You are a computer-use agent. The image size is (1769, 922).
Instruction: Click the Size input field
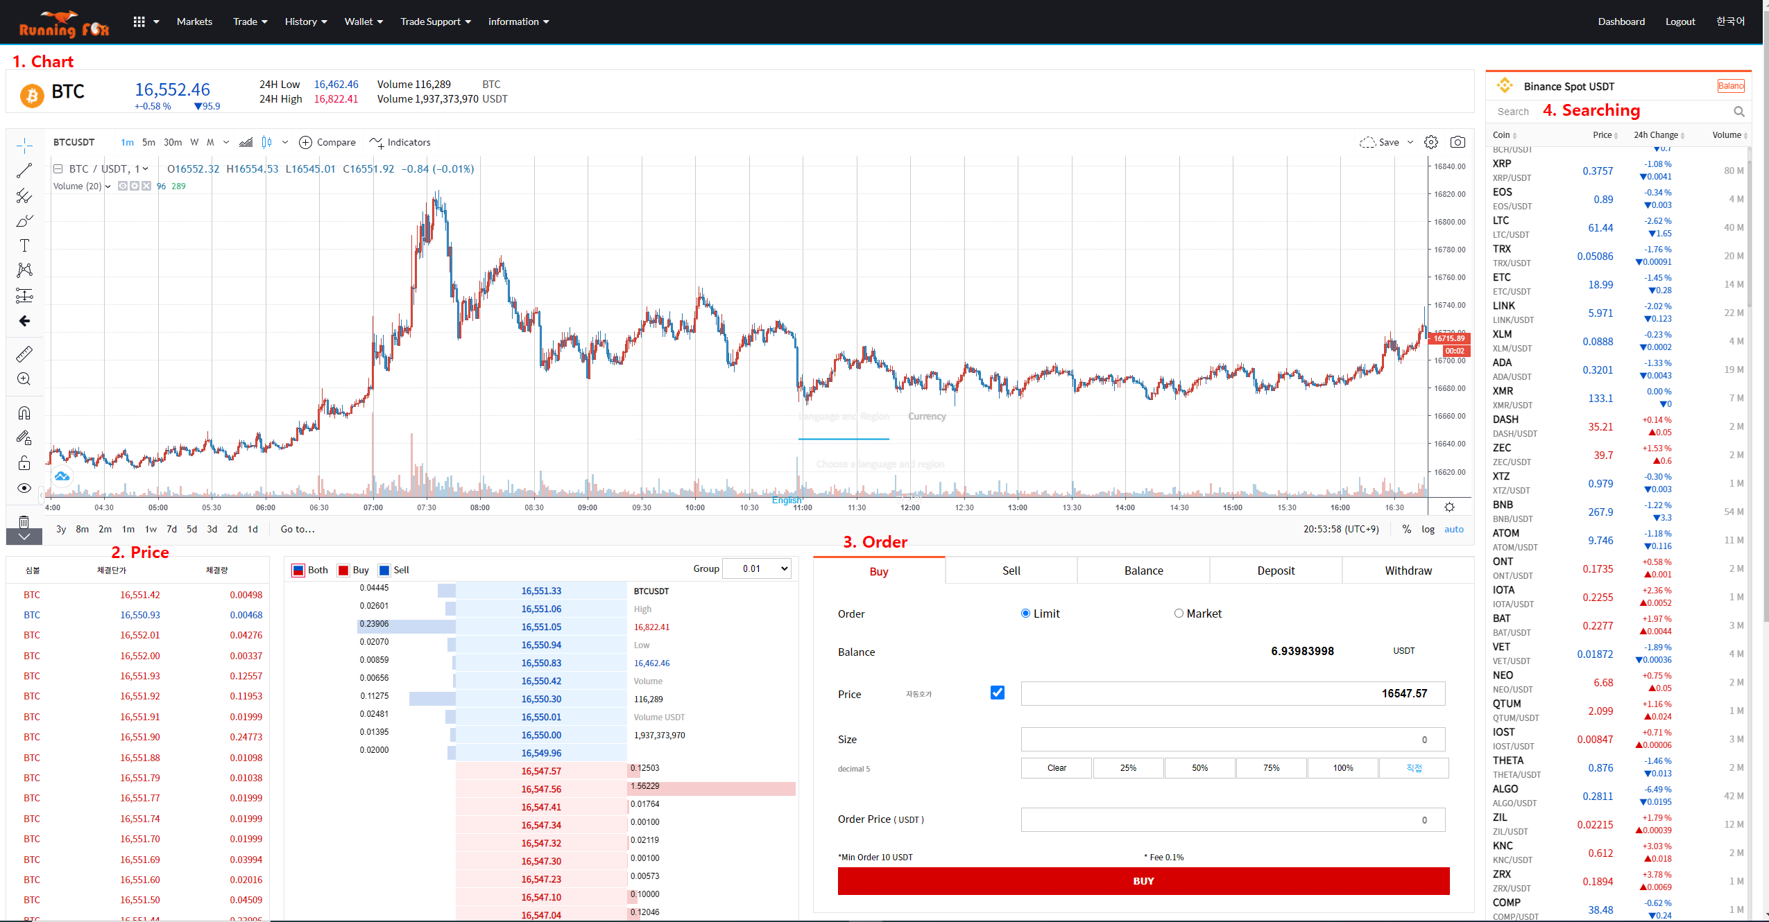click(x=1232, y=740)
